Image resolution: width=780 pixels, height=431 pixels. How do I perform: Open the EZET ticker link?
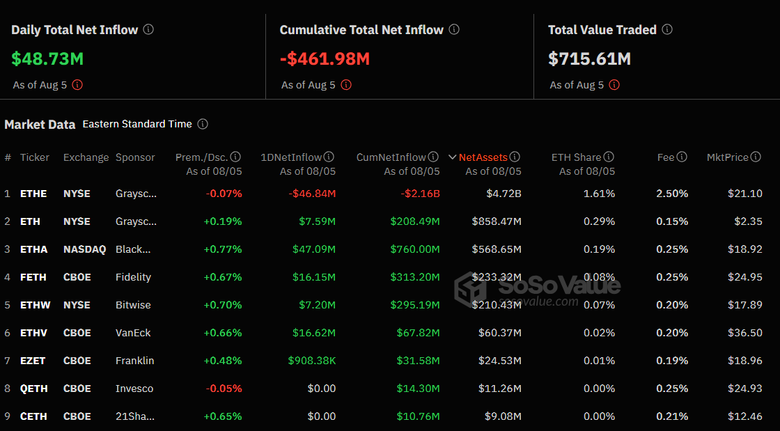click(32, 361)
